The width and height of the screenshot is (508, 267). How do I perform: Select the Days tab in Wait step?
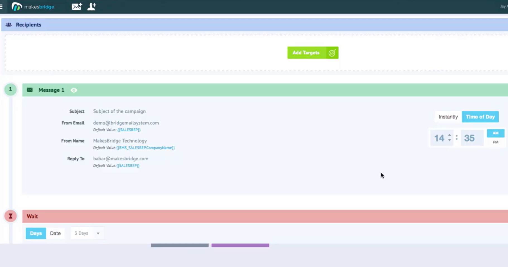(35, 233)
